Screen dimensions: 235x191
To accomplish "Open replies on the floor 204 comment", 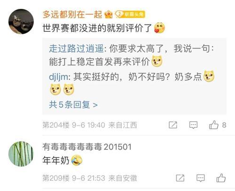I will coord(193,125).
